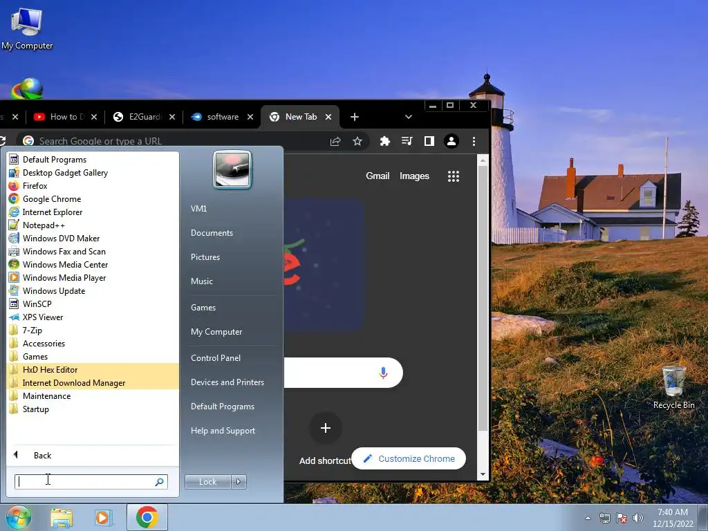
Task: Launch Windows DVD Maker
Action: click(61, 238)
